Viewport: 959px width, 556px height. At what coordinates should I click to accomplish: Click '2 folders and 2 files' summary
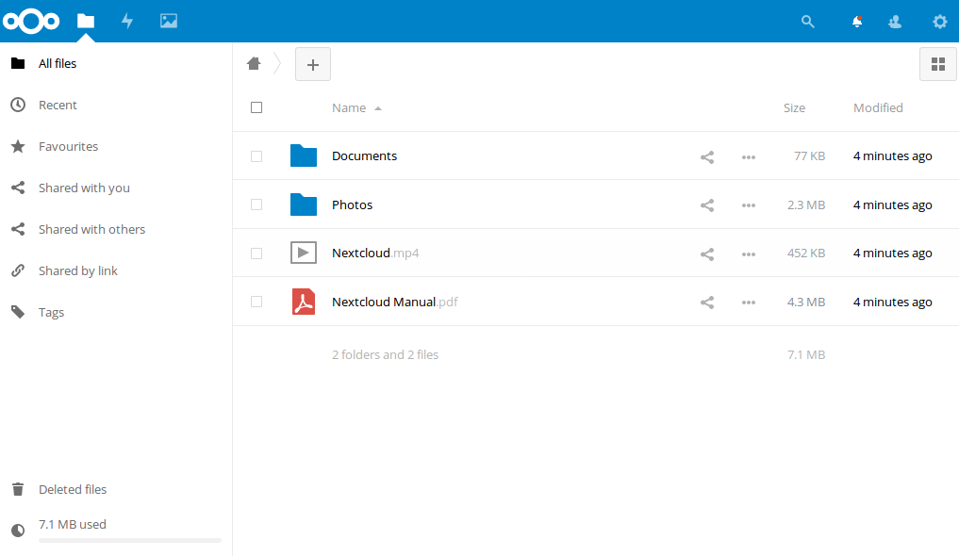(386, 354)
